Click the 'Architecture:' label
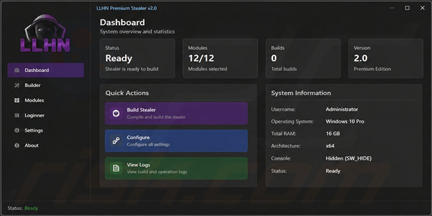The image size is (432, 216). pyautogui.click(x=285, y=146)
